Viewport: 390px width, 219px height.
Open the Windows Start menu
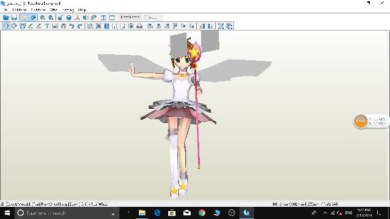(7, 213)
